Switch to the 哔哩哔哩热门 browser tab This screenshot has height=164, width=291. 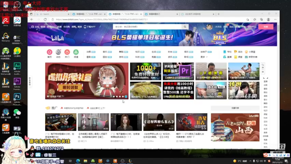click(x=162, y=14)
